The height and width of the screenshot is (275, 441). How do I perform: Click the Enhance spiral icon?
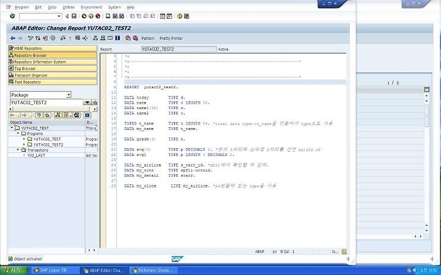click(53, 38)
